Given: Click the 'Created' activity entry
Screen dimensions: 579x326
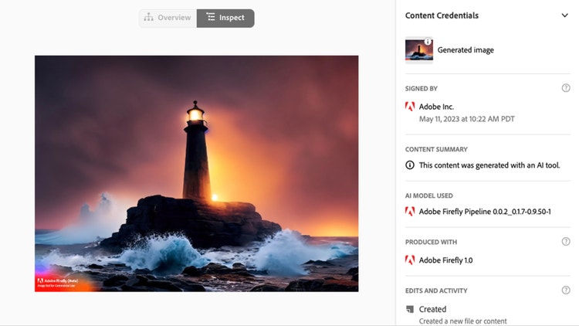Looking at the screenshot, I should pos(432,309).
